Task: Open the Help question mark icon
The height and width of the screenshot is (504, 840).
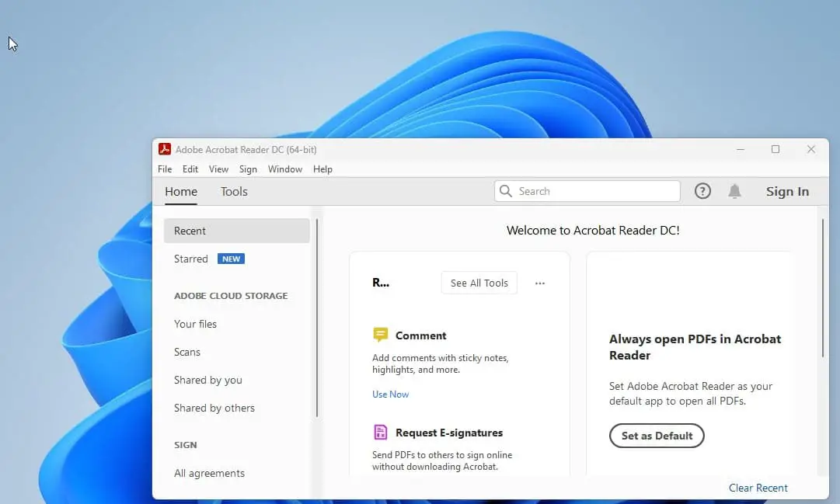Action: tap(702, 191)
